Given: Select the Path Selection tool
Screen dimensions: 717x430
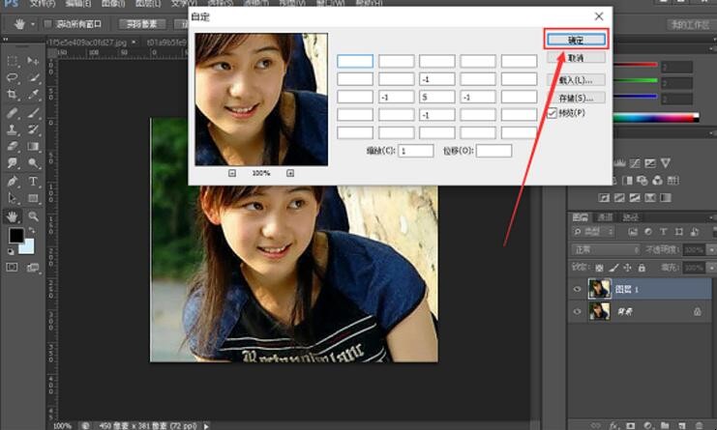Looking at the screenshot, I should 13,198.
